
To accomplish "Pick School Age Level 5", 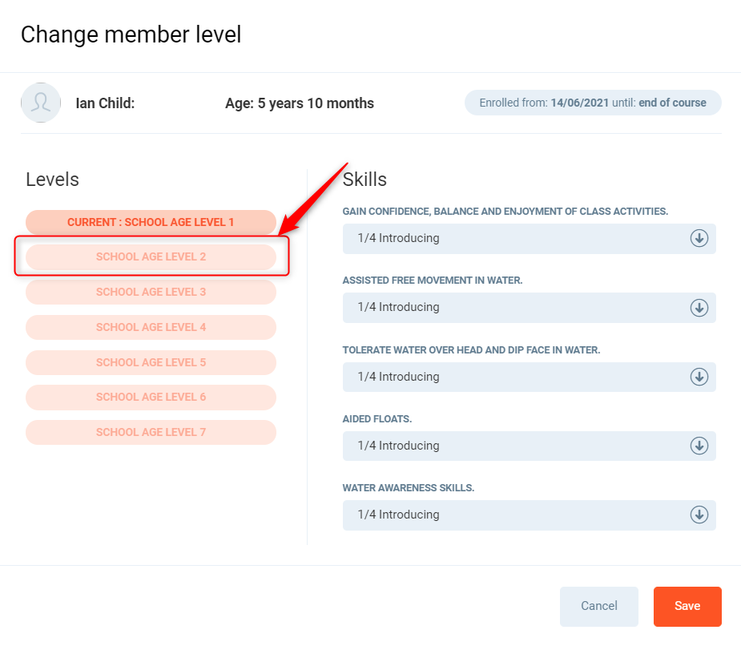I will 151,362.
